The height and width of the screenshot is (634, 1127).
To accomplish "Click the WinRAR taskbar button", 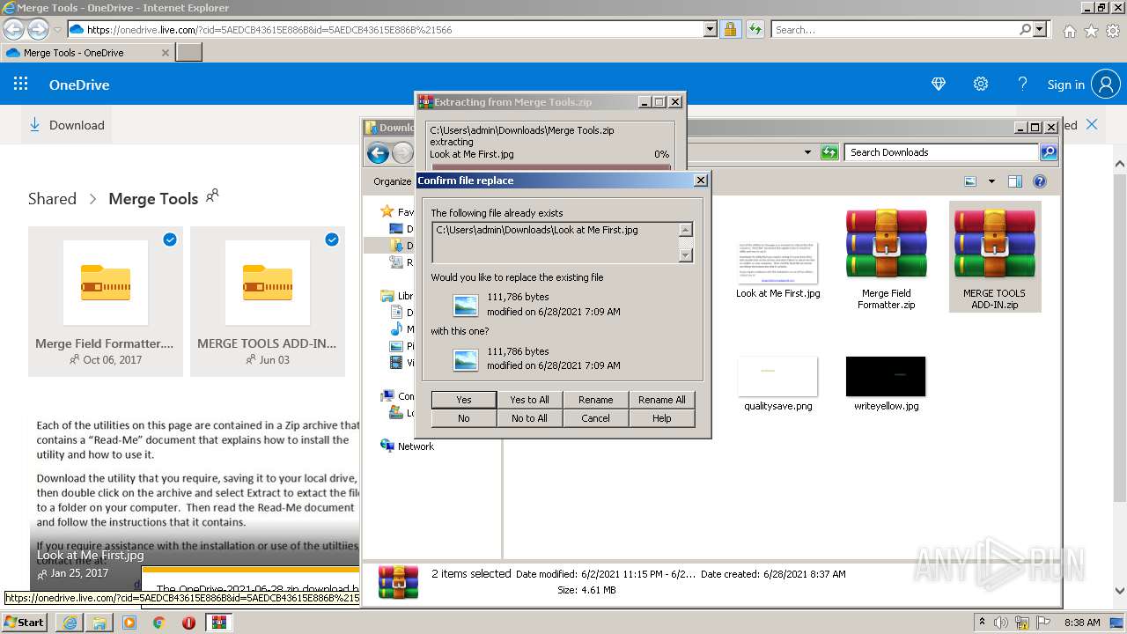I will [218, 622].
